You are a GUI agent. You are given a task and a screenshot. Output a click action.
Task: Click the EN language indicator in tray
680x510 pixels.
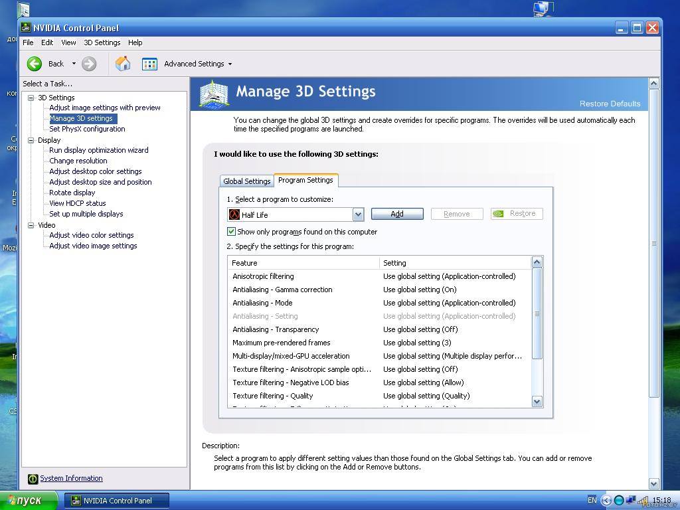592,499
